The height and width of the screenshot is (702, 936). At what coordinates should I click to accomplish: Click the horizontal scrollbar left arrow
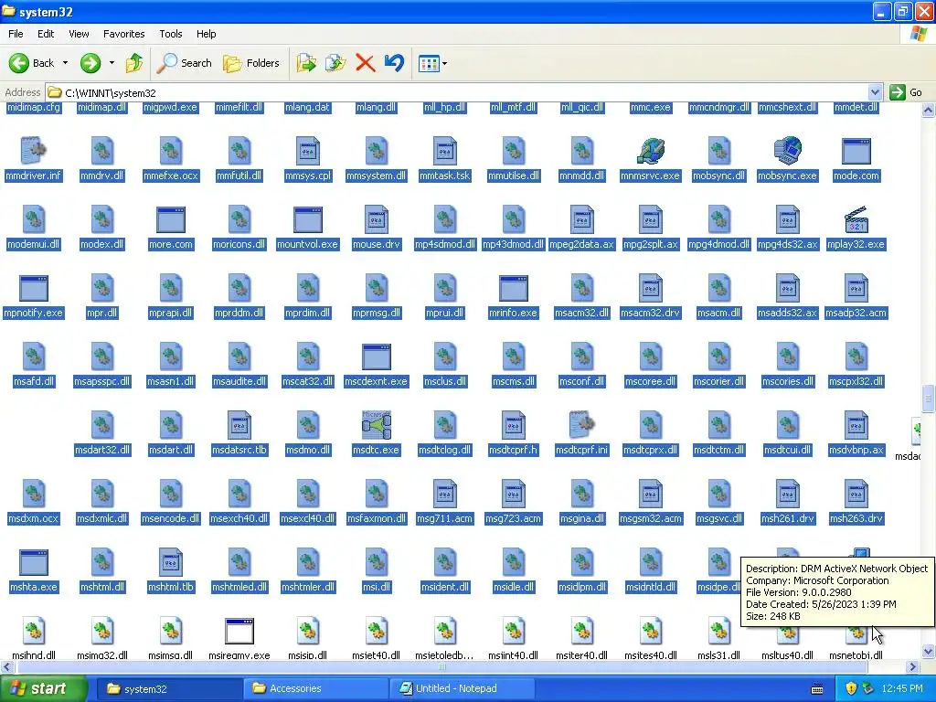coord(6,666)
